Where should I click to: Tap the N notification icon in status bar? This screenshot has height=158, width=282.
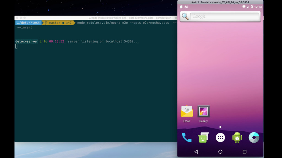[186, 7]
